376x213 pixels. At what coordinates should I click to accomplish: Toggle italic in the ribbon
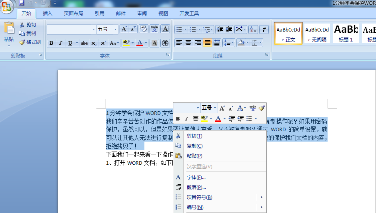coord(60,43)
